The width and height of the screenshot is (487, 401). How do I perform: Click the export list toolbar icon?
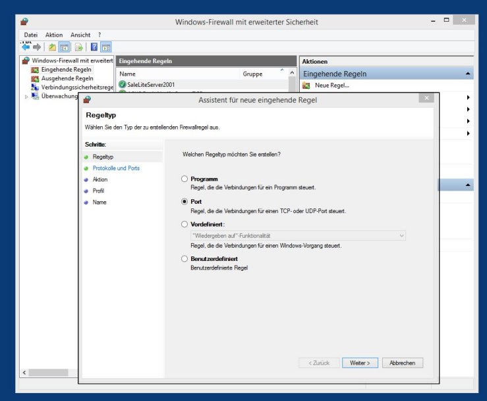[78, 47]
